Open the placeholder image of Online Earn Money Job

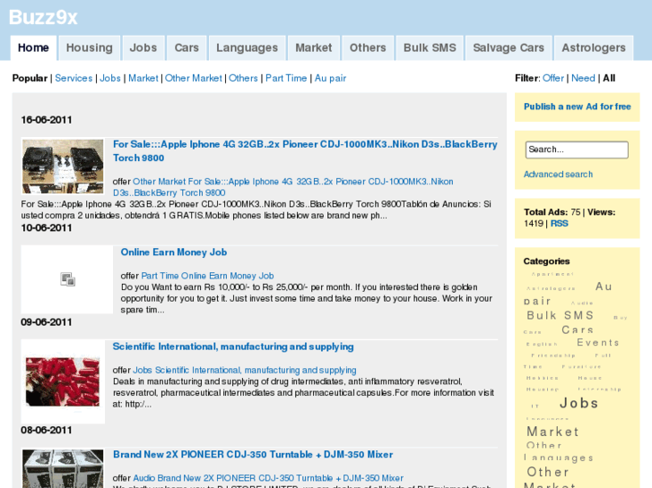coord(67,279)
